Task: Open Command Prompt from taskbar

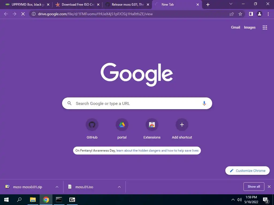Action: [x=59, y=200]
